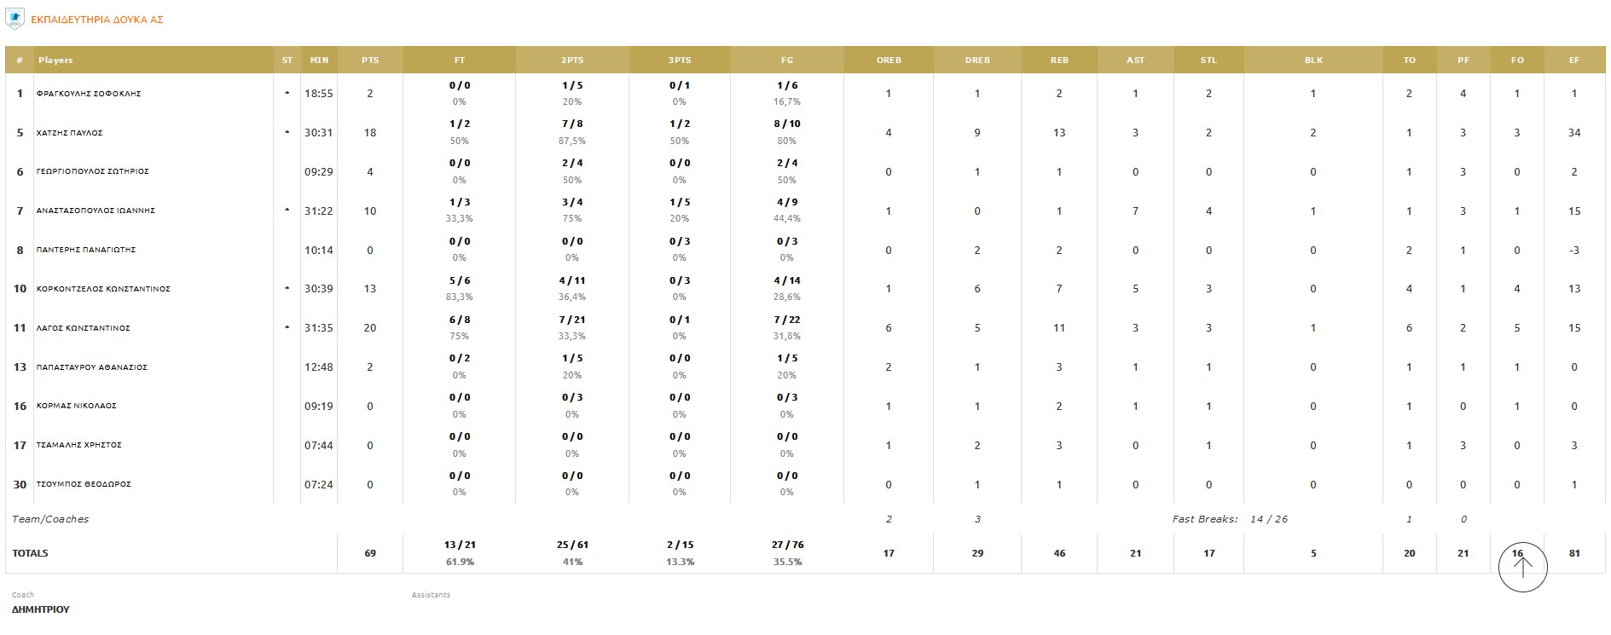Open player ΧΑΤΖΗΣ ΠΑΥΛΟΣ profile

pyautogui.click(x=69, y=133)
